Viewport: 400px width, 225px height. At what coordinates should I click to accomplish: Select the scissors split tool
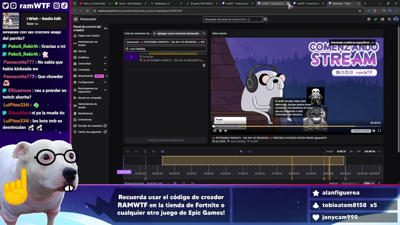point(154,152)
